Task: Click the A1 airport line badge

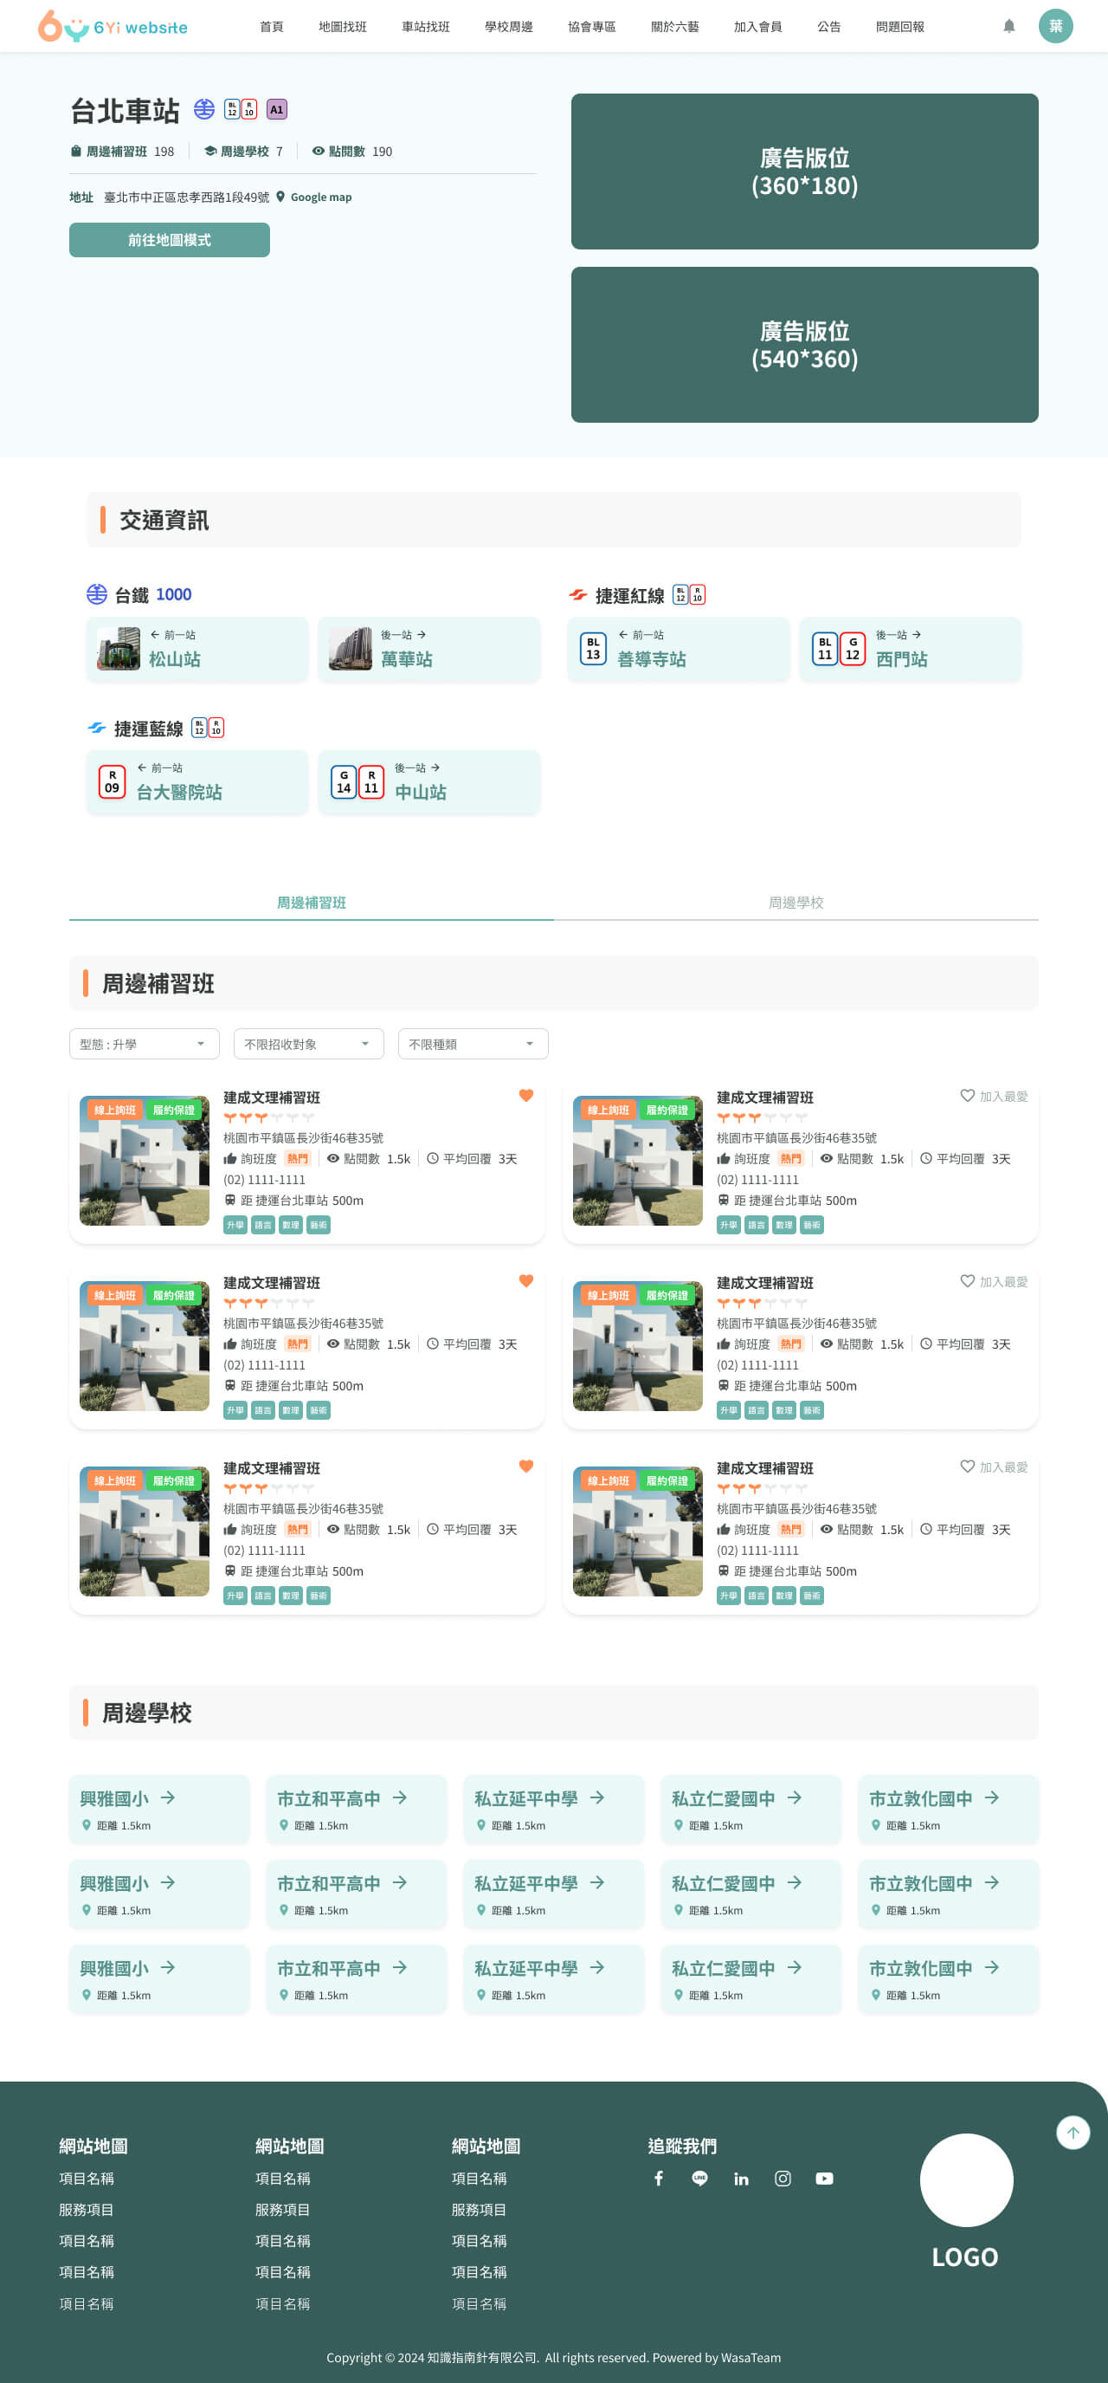Action: point(276,109)
